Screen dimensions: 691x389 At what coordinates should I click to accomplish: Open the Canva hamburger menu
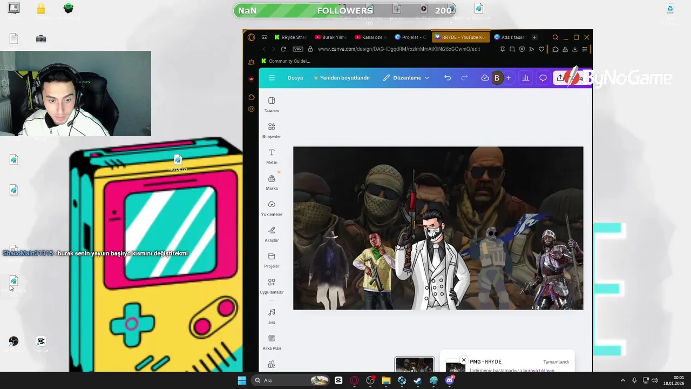point(272,78)
